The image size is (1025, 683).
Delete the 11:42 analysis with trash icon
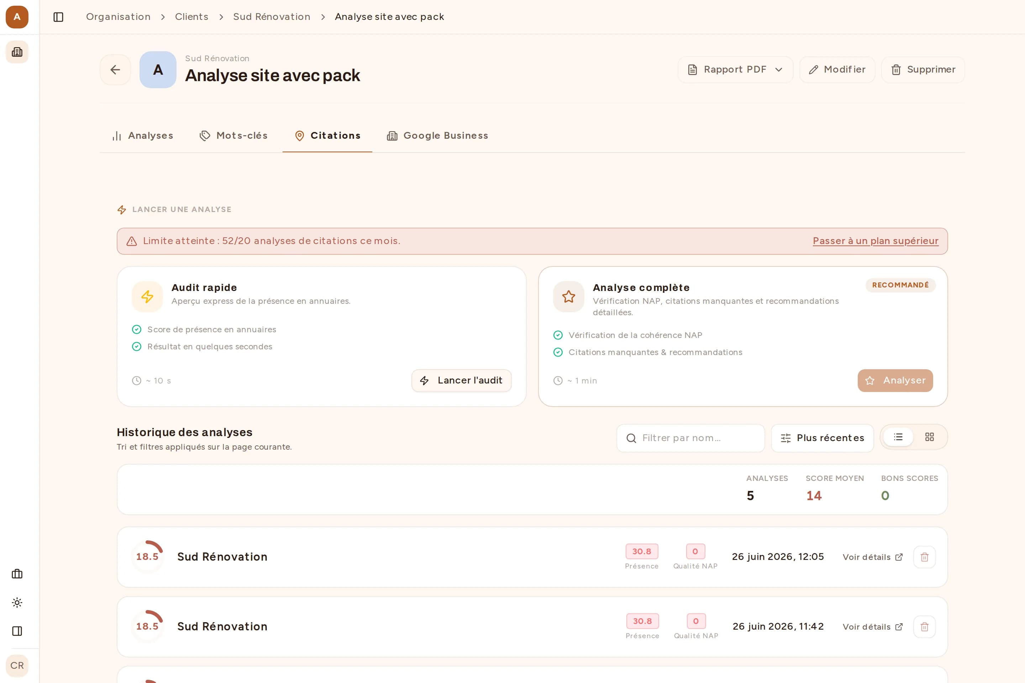924,627
